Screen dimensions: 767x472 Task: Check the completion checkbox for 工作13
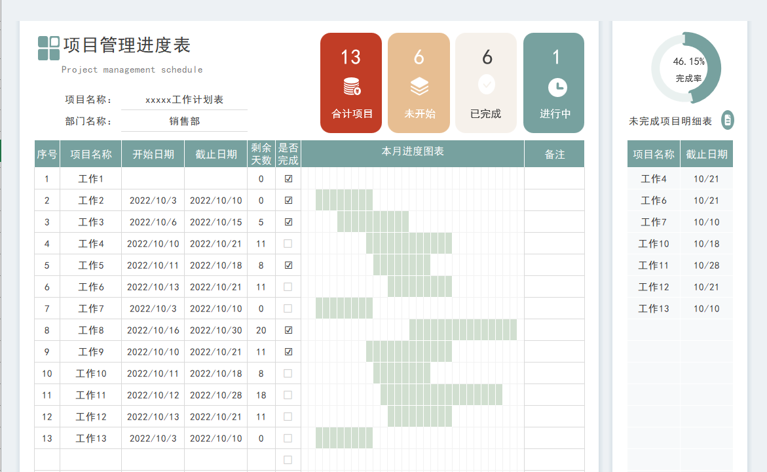[288, 438]
